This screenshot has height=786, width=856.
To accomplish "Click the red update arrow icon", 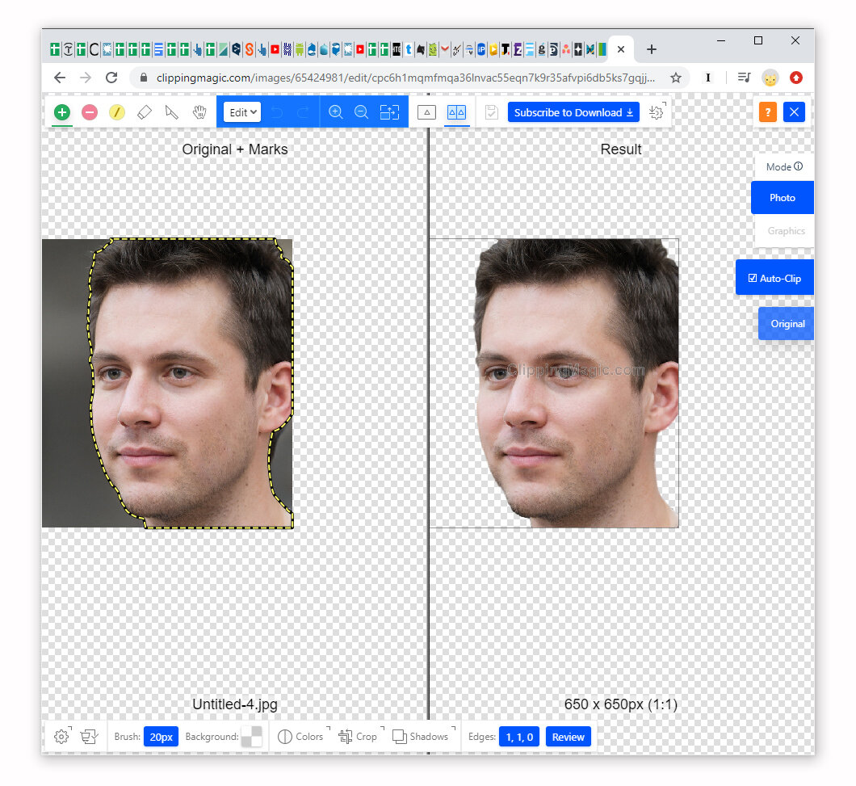I will pos(796,78).
